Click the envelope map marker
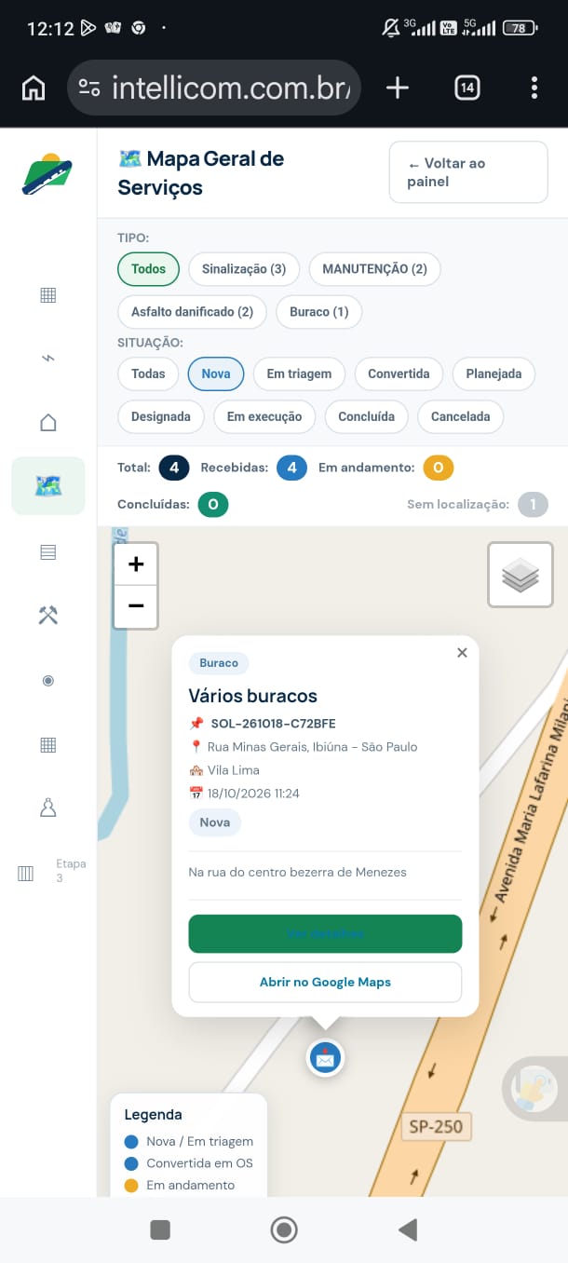The height and width of the screenshot is (1263, 568). click(x=325, y=1058)
